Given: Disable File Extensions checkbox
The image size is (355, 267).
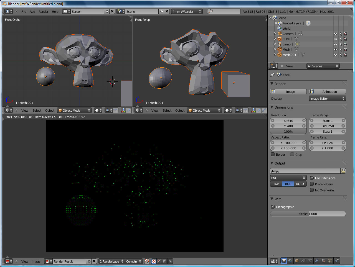Looking at the screenshot, I should click(x=312, y=178).
